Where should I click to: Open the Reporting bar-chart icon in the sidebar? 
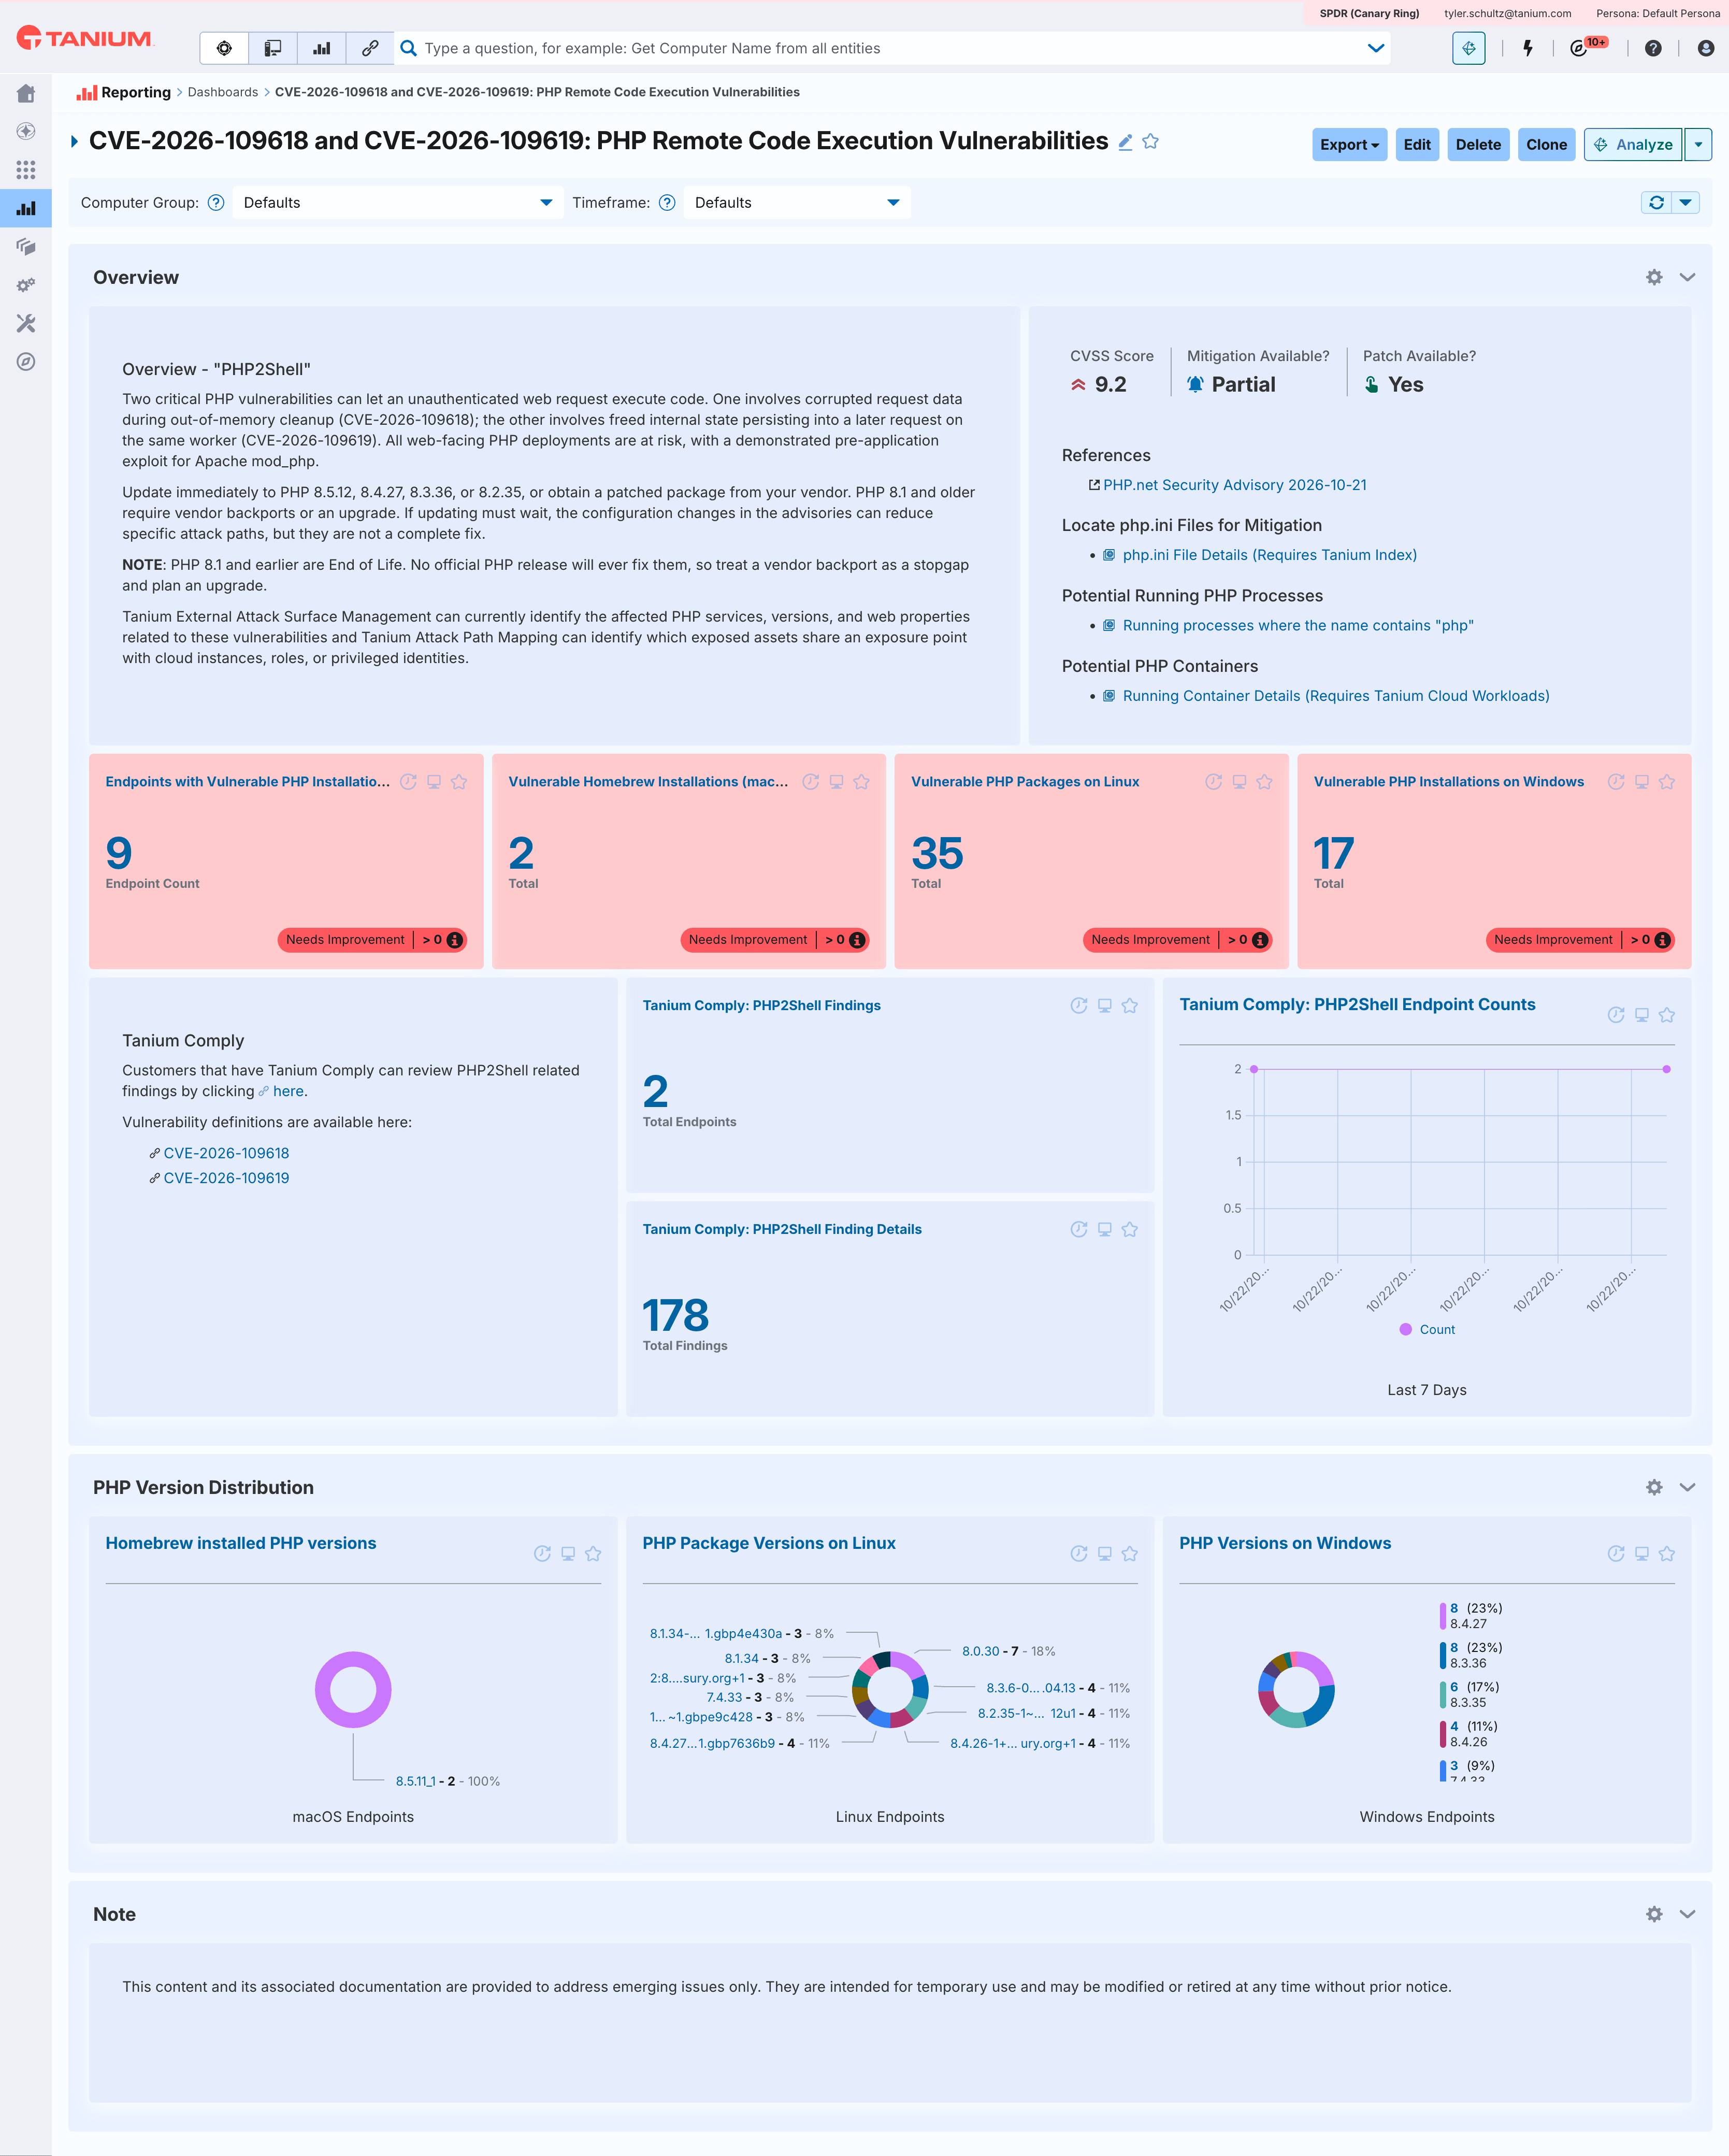point(26,208)
